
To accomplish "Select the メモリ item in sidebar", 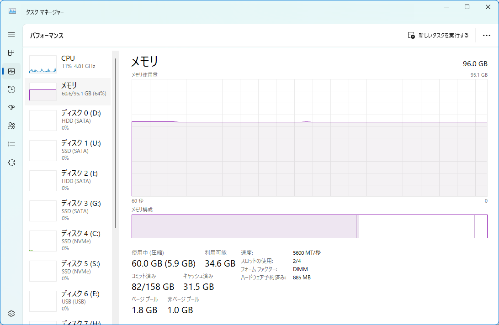I will [x=68, y=91].
